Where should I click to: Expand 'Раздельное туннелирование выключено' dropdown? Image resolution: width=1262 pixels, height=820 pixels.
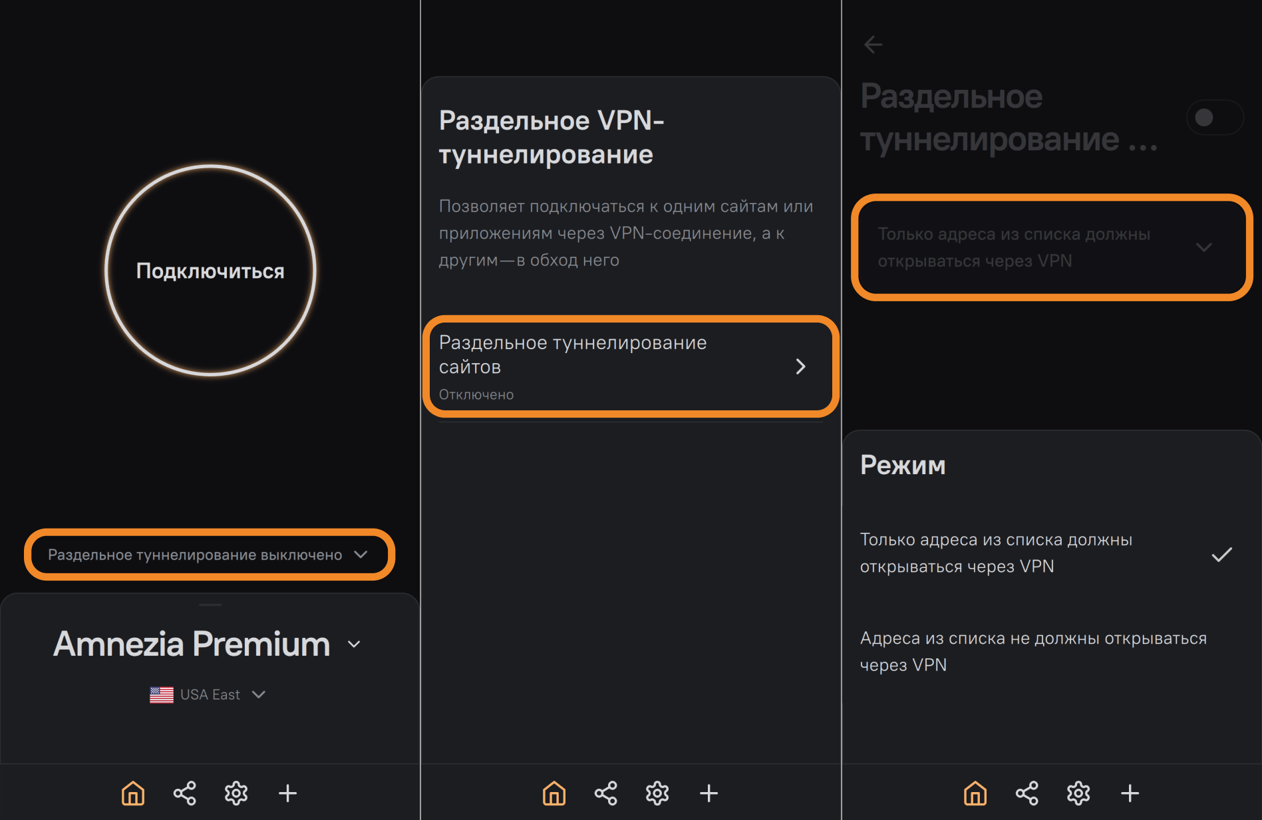209,555
